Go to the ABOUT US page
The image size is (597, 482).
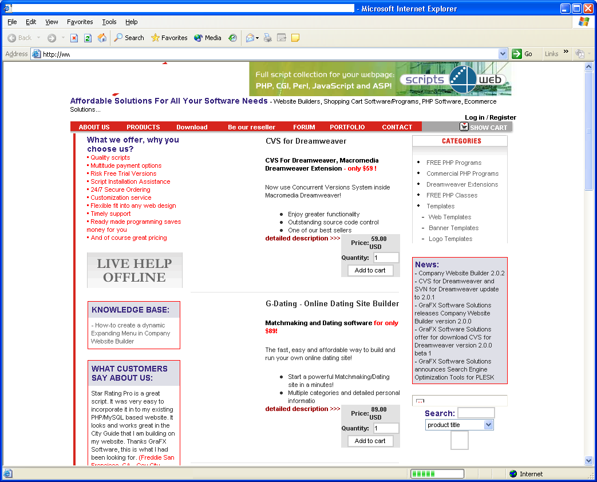[x=94, y=127]
